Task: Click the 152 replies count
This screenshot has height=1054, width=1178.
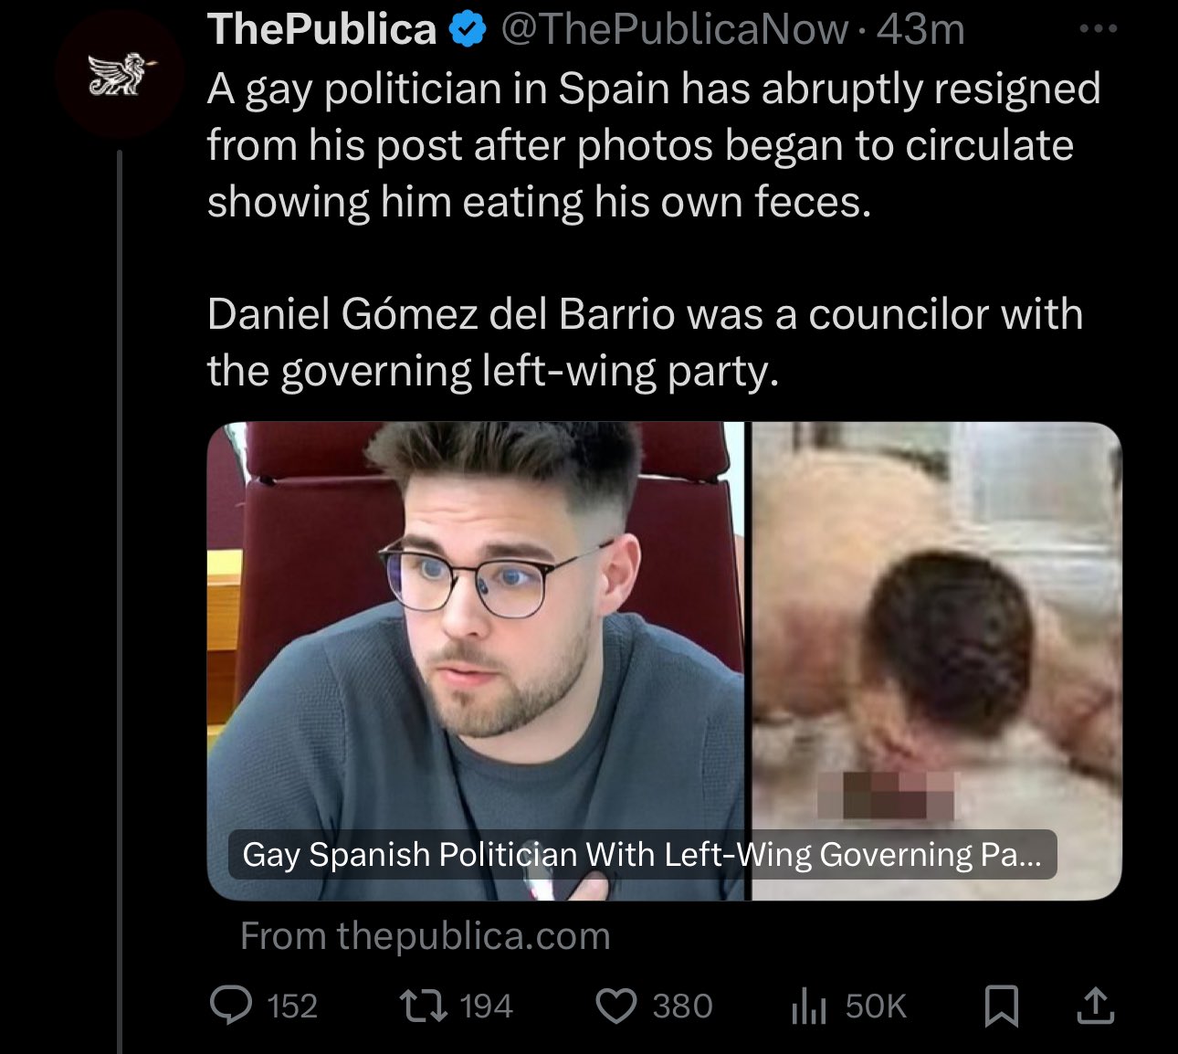Action: [x=292, y=1007]
